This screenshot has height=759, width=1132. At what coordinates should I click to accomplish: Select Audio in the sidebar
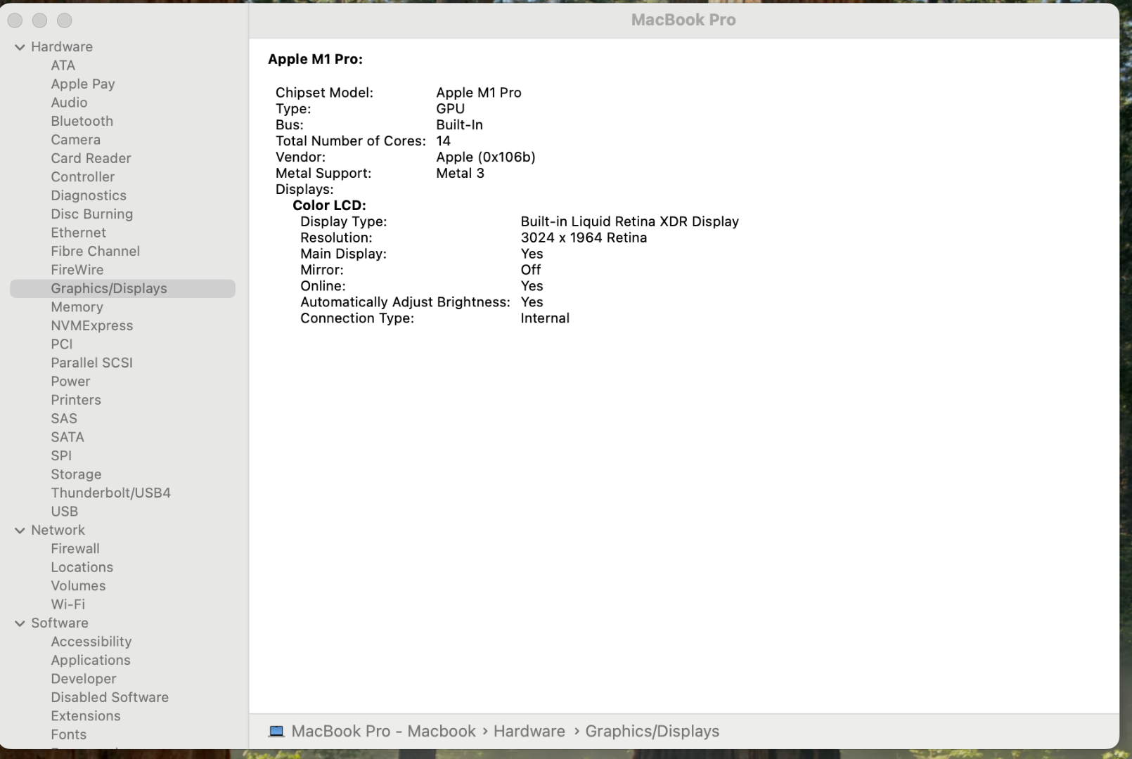point(69,103)
